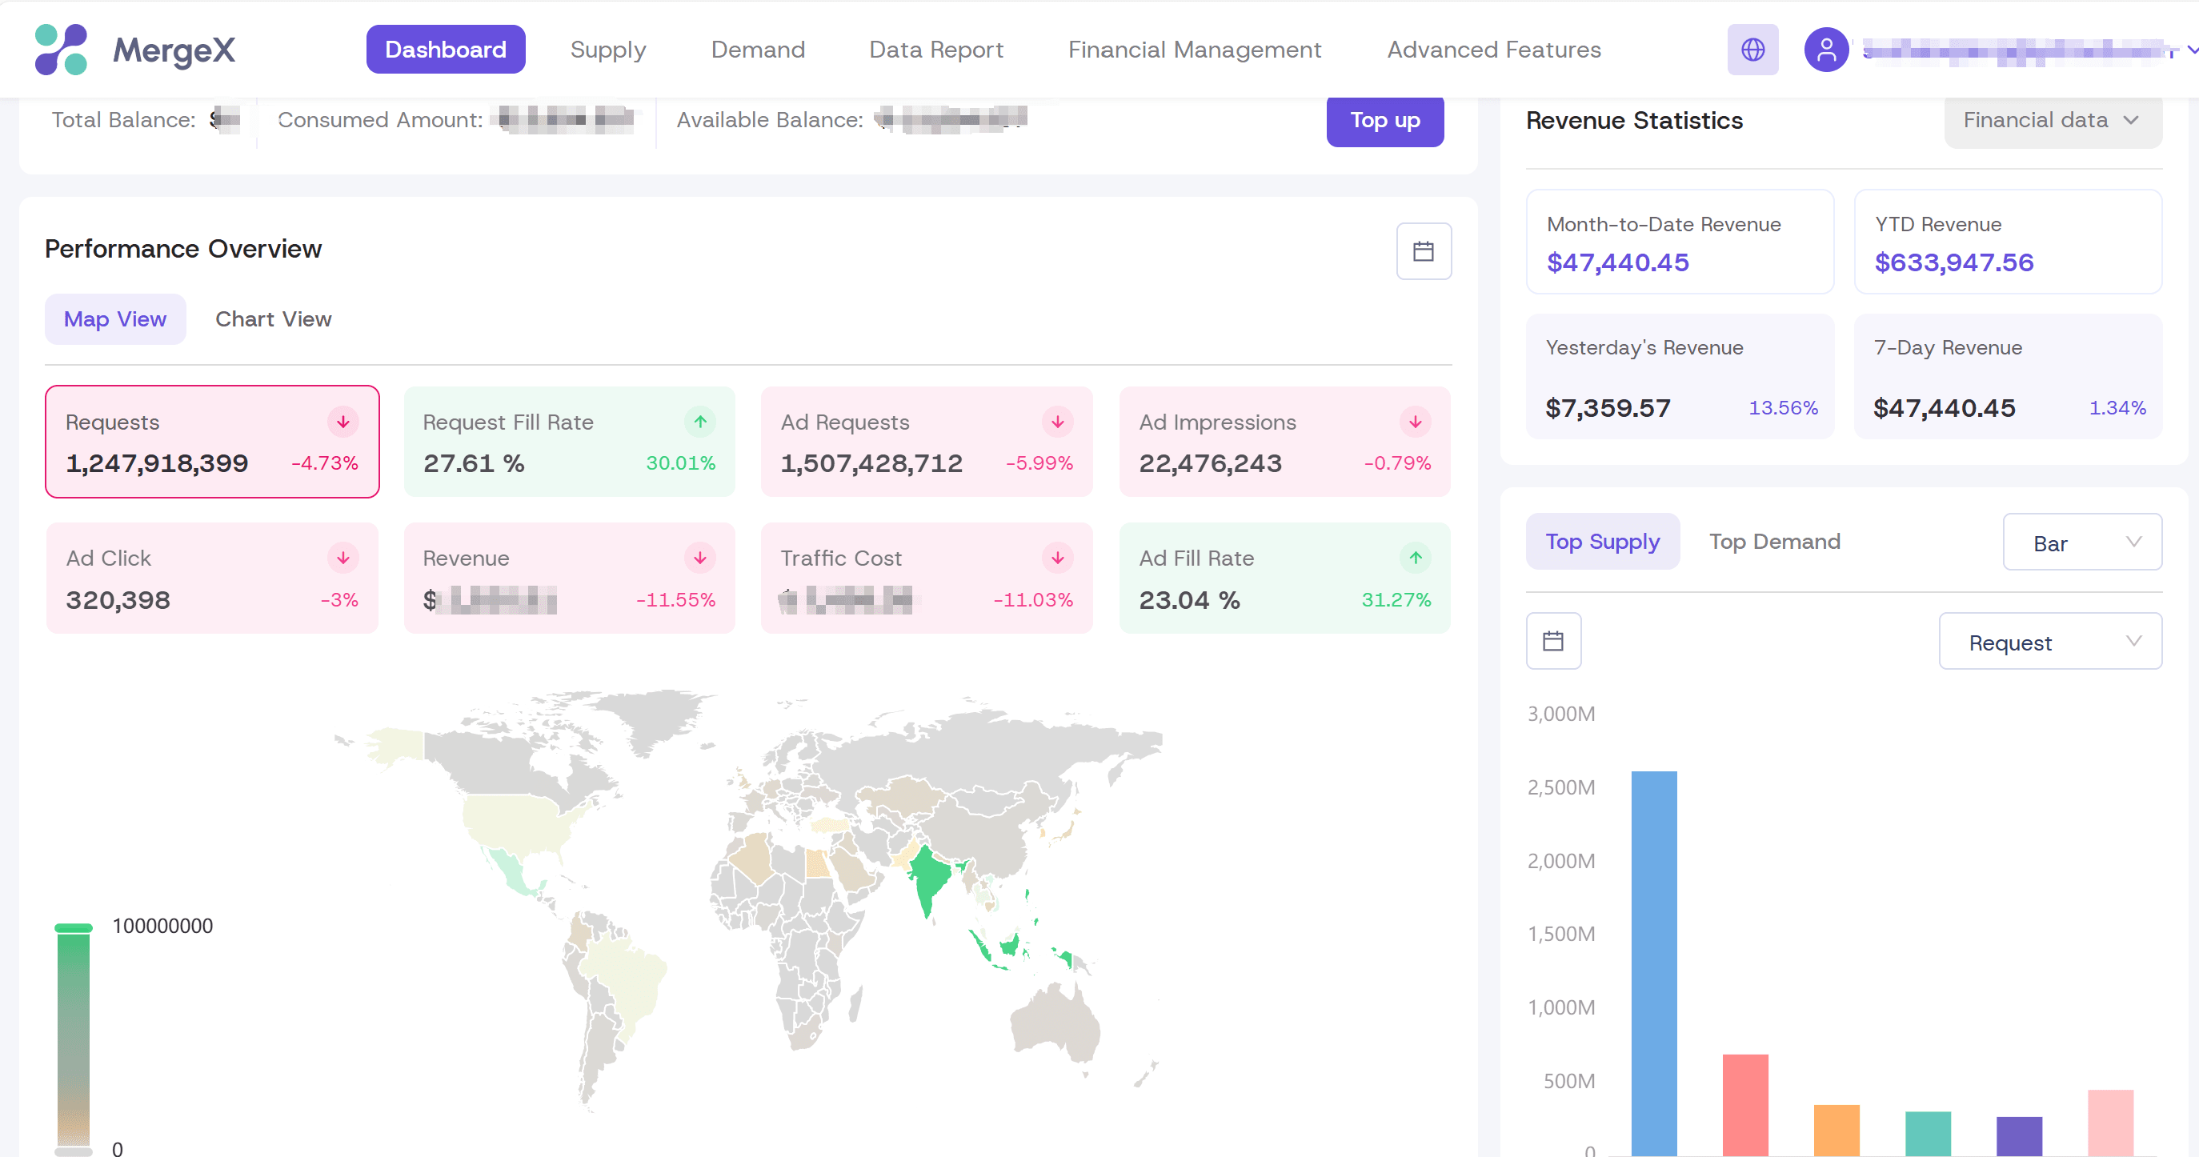Open the Bar chart type dropdown

pyautogui.click(x=2081, y=542)
